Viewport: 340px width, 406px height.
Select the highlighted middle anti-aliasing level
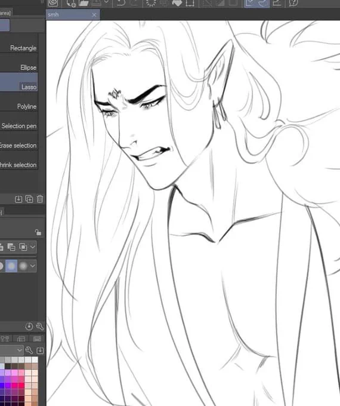pos(11,266)
